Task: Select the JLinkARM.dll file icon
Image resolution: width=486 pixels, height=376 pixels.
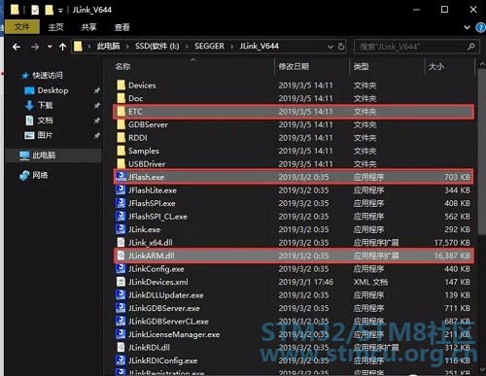Action: 121,256
